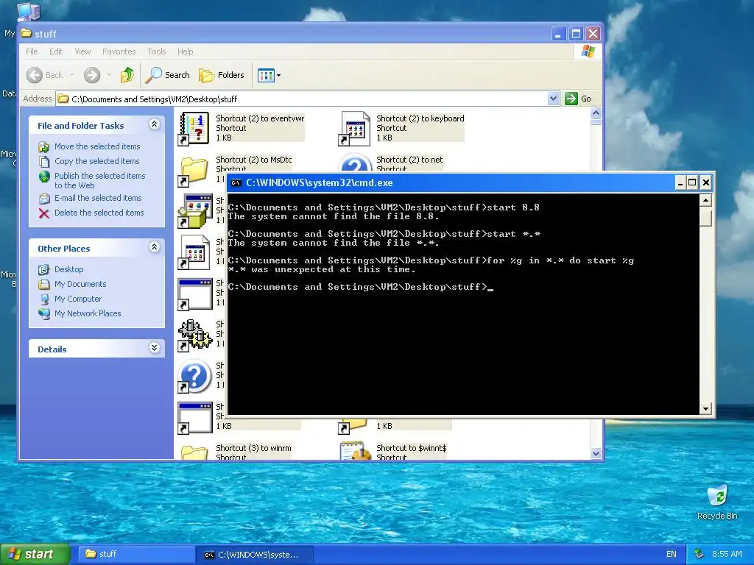
Task: Click Publish the selected items to the Web
Action: (99, 181)
